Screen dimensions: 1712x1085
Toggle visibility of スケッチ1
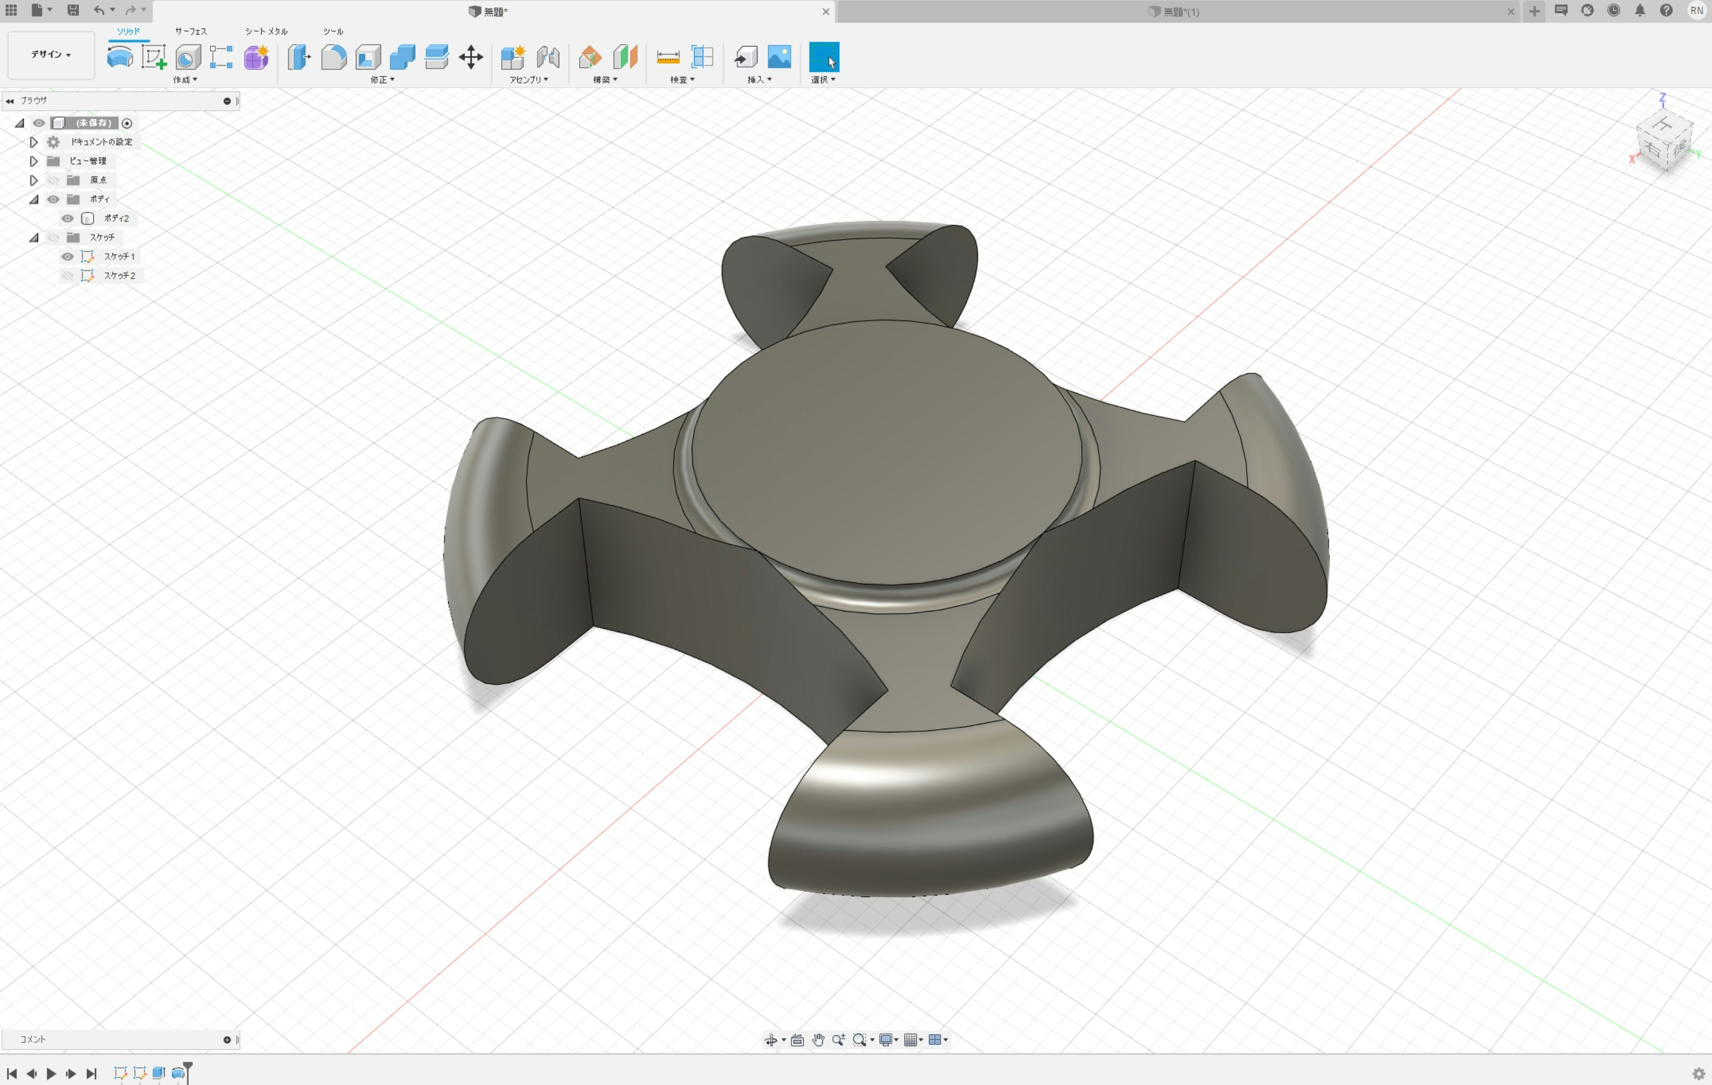point(67,257)
